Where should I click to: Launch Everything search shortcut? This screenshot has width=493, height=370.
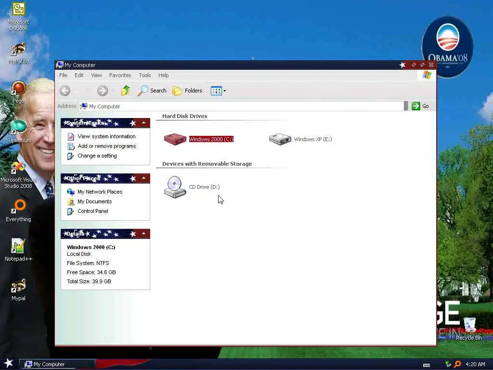(18, 211)
